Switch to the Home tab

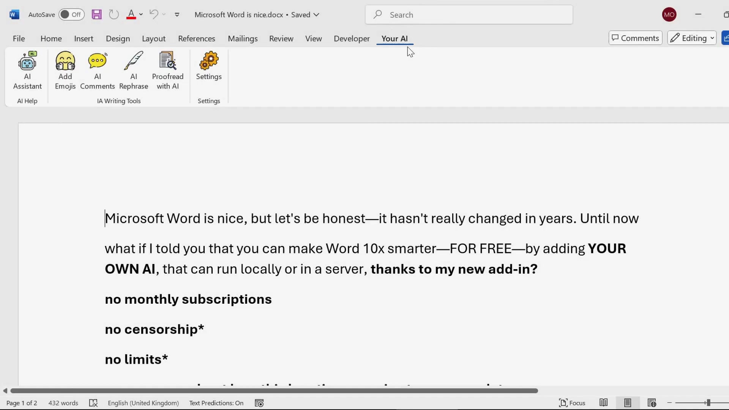[51, 38]
